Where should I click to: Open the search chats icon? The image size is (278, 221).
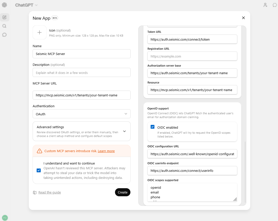5,26
